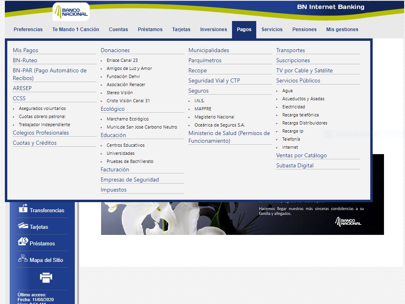Click the Préstamos house icon in sidebar
The height and width of the screenshot is (304, 405).
(x=23, y=242)
